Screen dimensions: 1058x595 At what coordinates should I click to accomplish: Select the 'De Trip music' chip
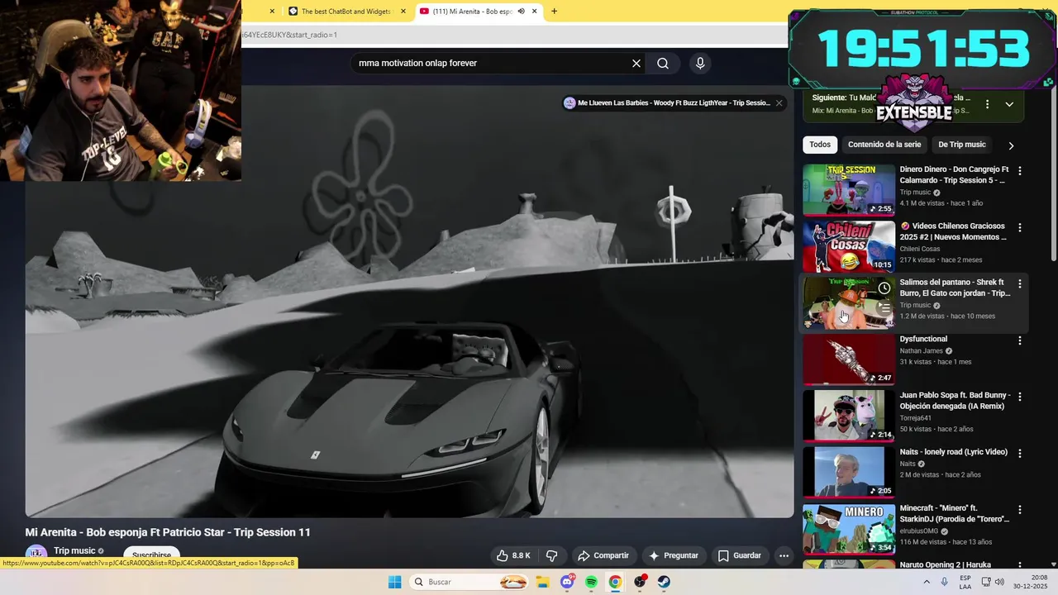pos(962,145)
